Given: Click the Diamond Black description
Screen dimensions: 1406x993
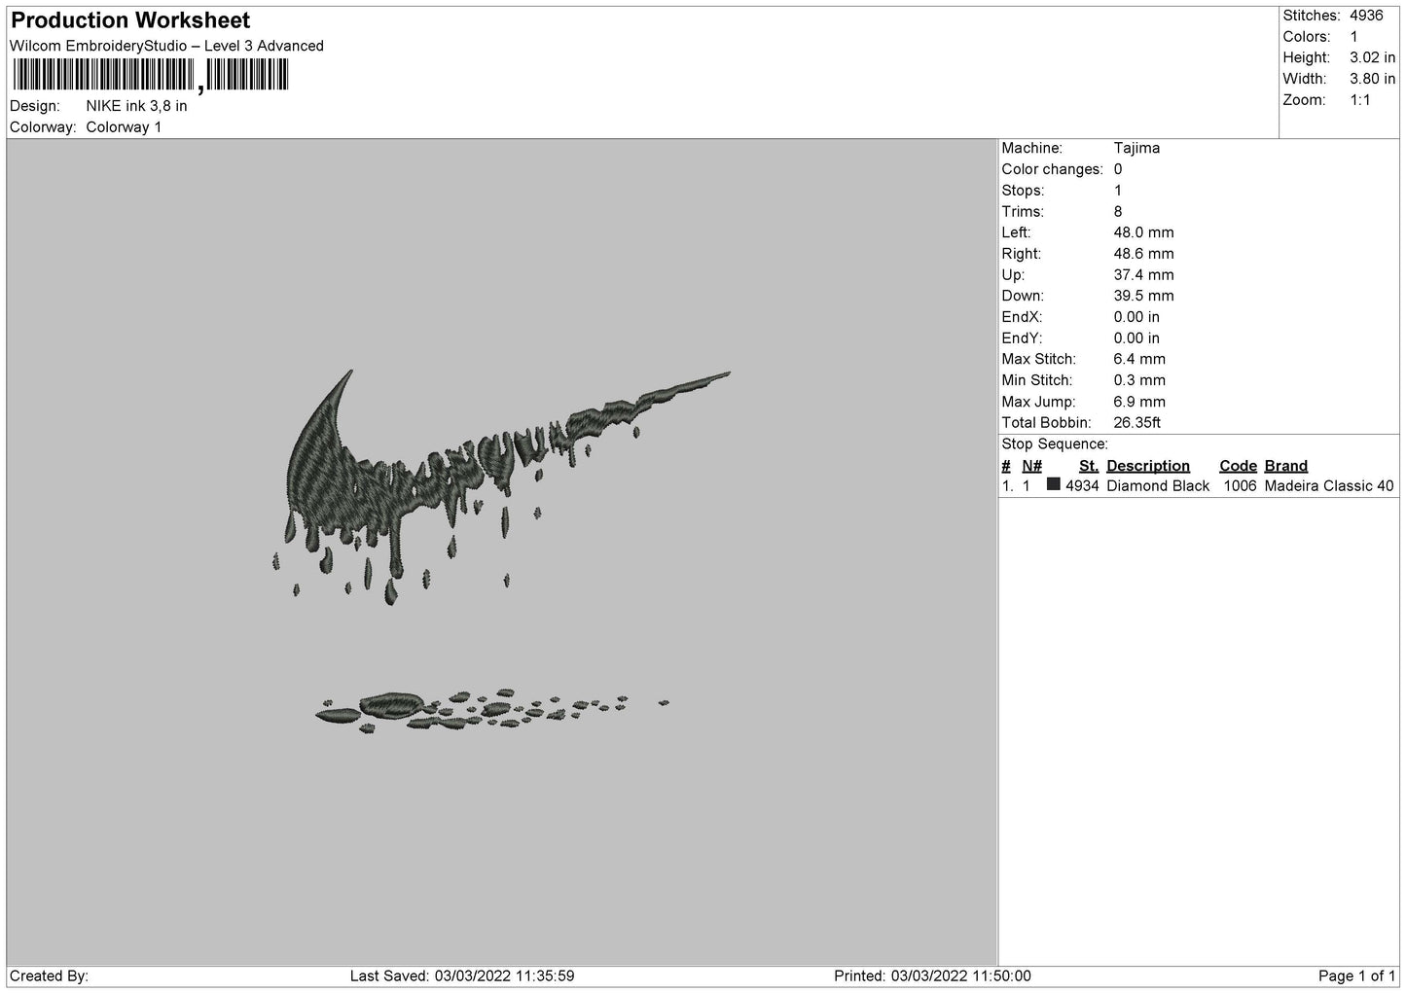Looking at the screenshot, I should (x=1158, y=486).
